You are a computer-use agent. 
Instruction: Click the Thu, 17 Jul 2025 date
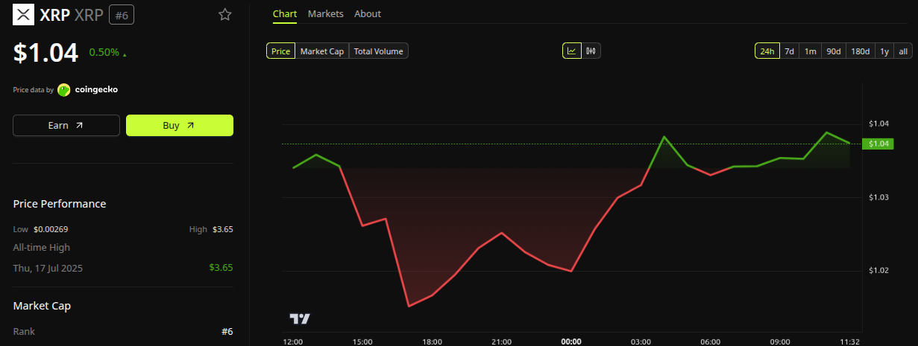click(48, 268)
